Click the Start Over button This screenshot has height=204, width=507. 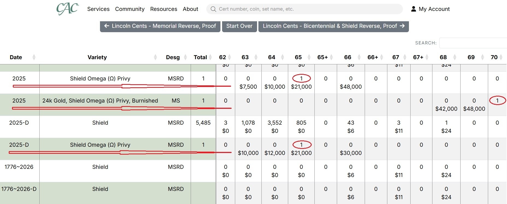(239, 26)
